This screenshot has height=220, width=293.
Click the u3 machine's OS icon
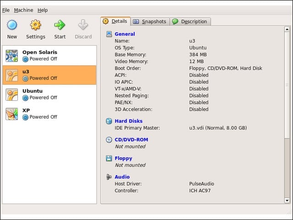coord(12,75)
